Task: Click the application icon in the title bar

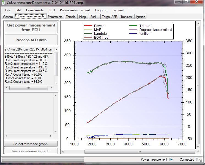Action: [4, 2]
